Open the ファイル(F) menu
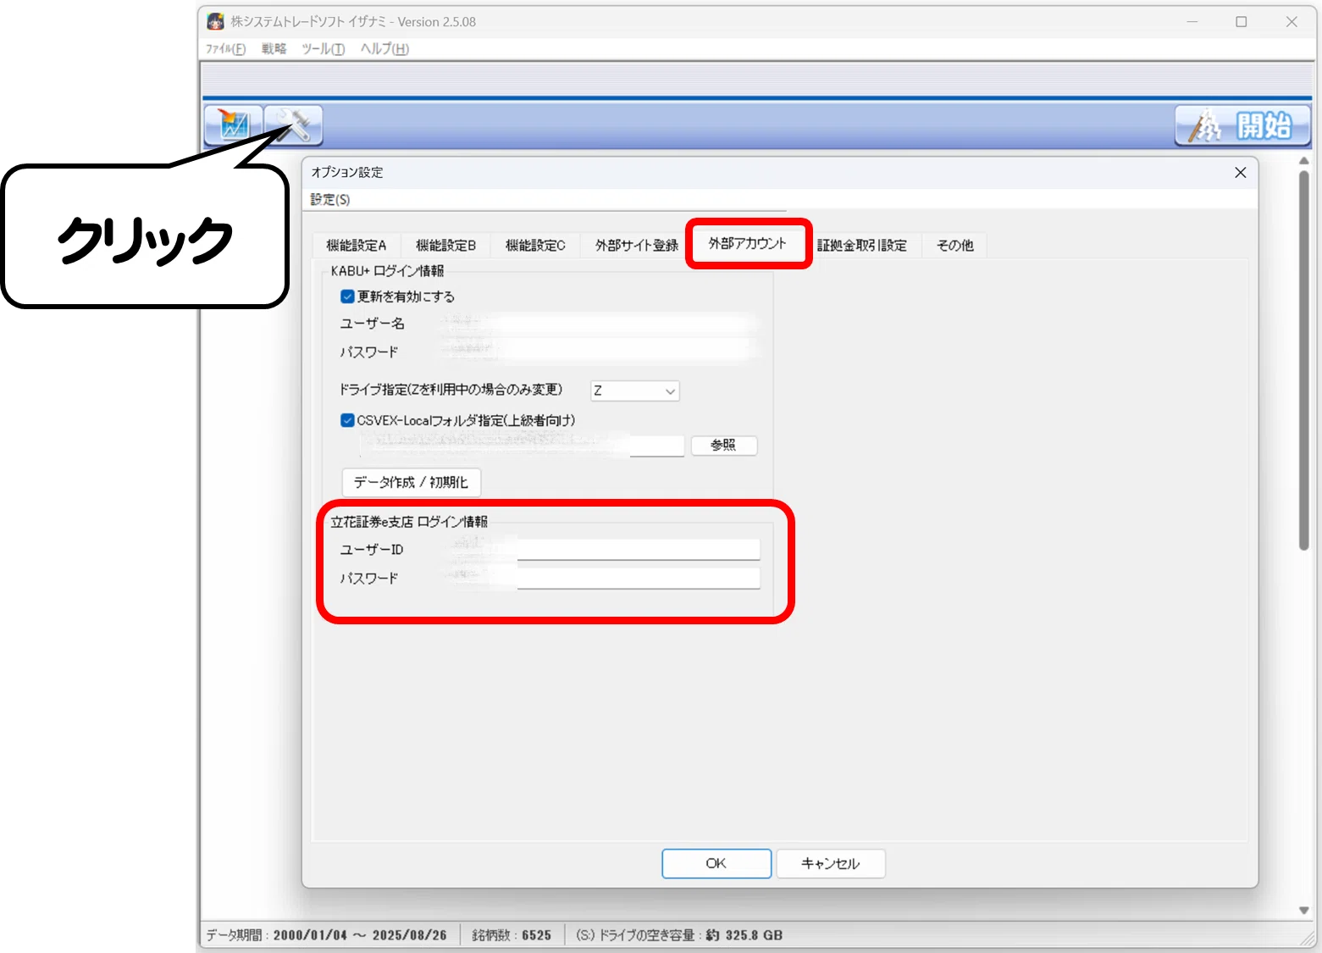The image size is (1322, 953). pos(226,49)
